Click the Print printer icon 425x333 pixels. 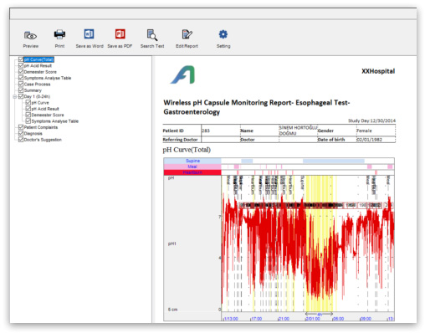click(59, 34)
